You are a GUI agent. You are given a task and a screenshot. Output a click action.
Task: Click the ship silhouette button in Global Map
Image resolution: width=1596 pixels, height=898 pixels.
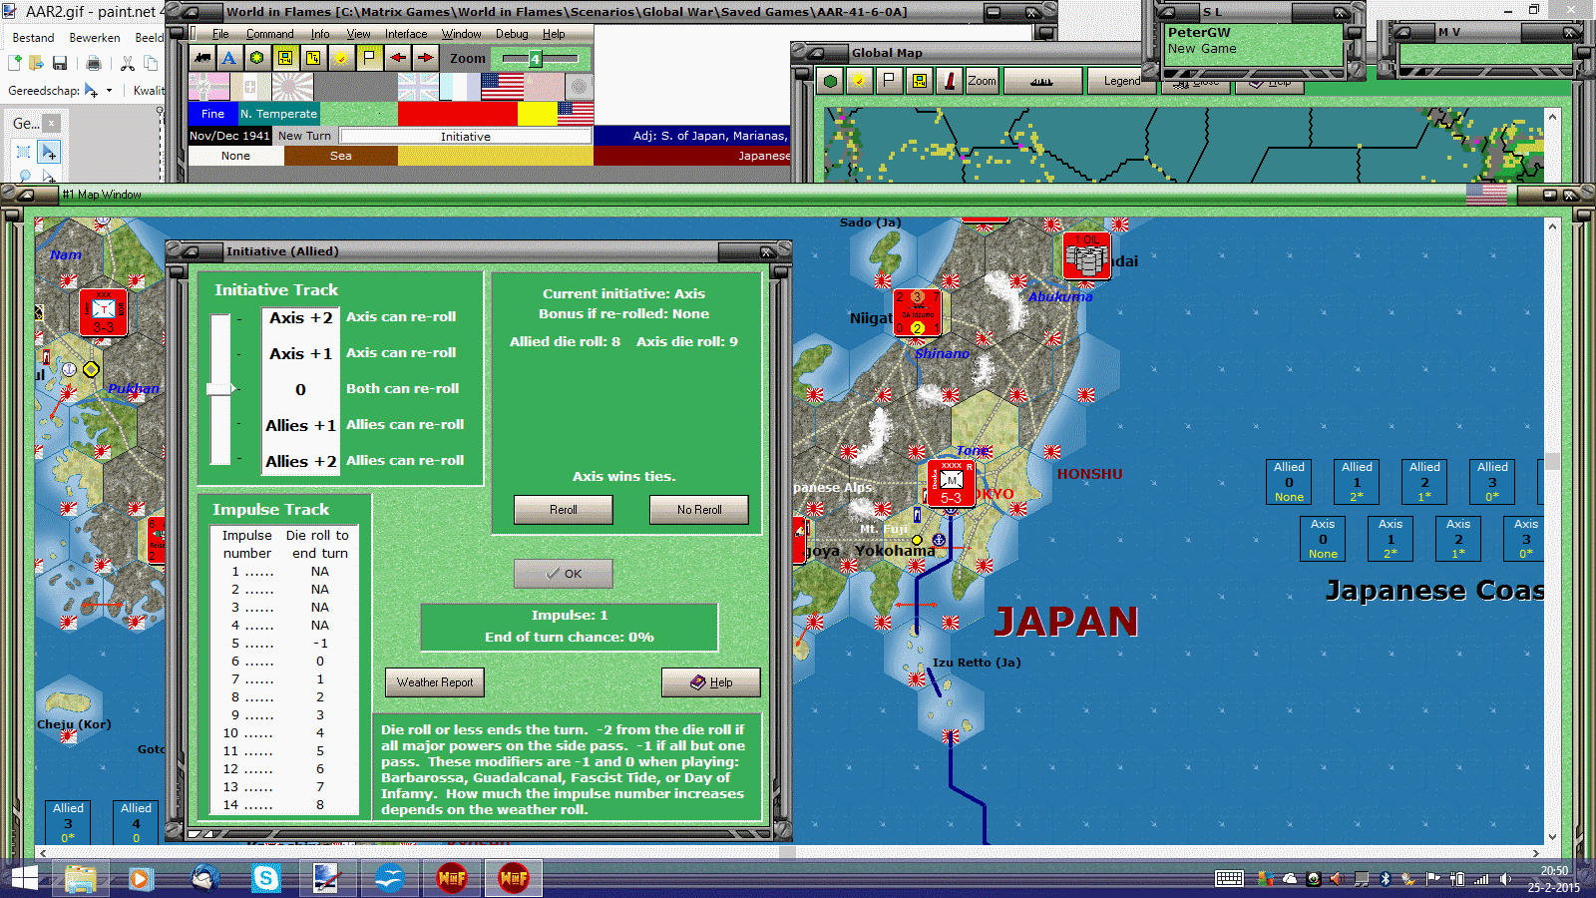1042,81
